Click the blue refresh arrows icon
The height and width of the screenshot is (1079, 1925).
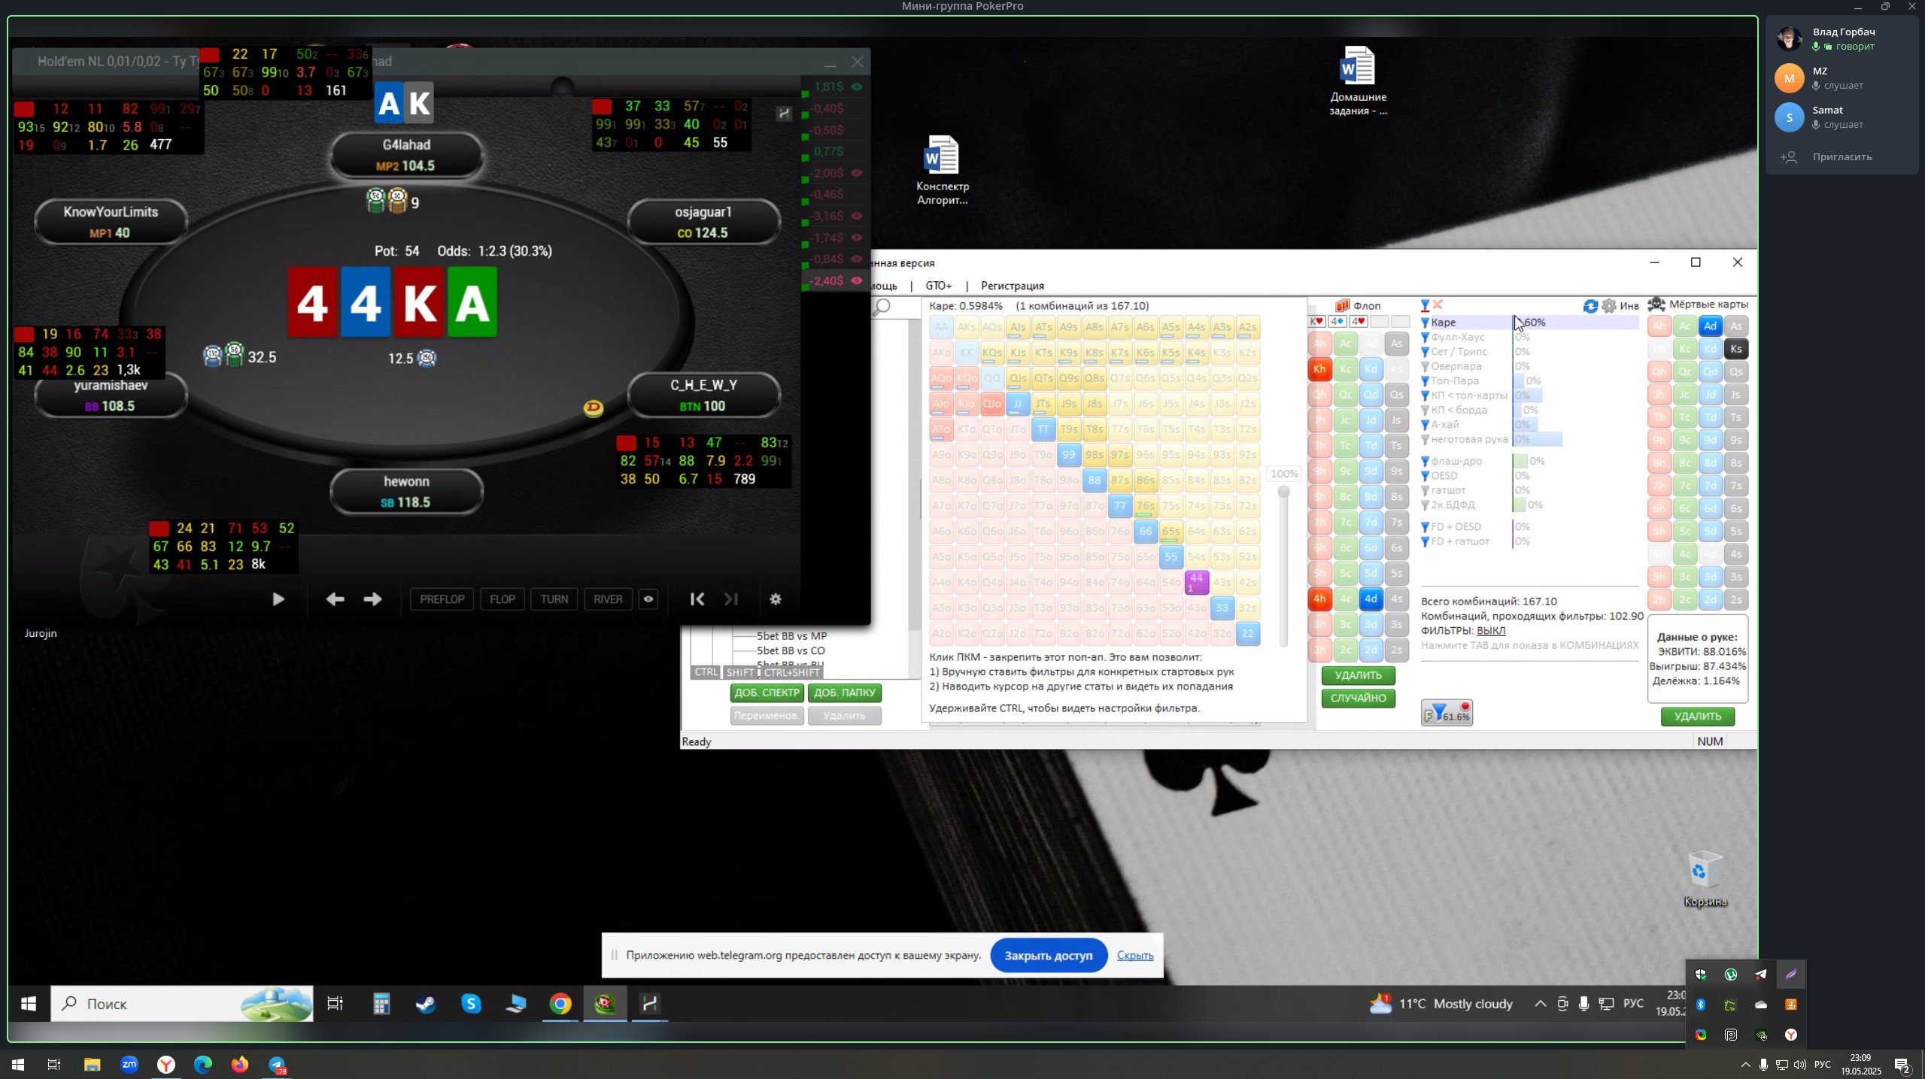coord(1590,305)
